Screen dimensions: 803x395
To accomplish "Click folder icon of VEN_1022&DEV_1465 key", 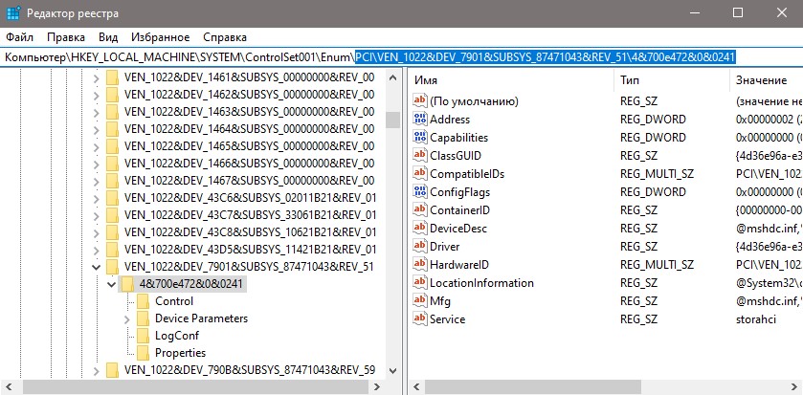I will [112, 146].
